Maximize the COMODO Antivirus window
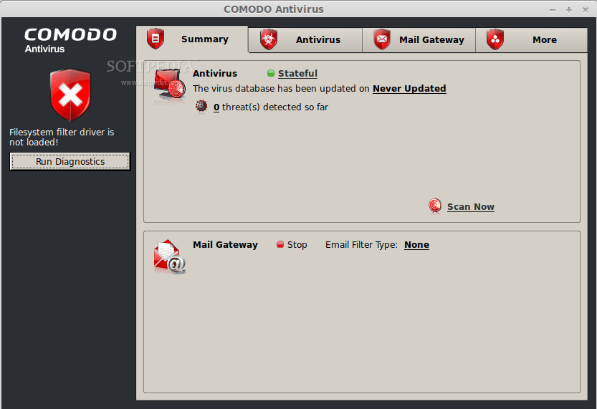This screenshot has width=597, height=409. pos(569,10)
